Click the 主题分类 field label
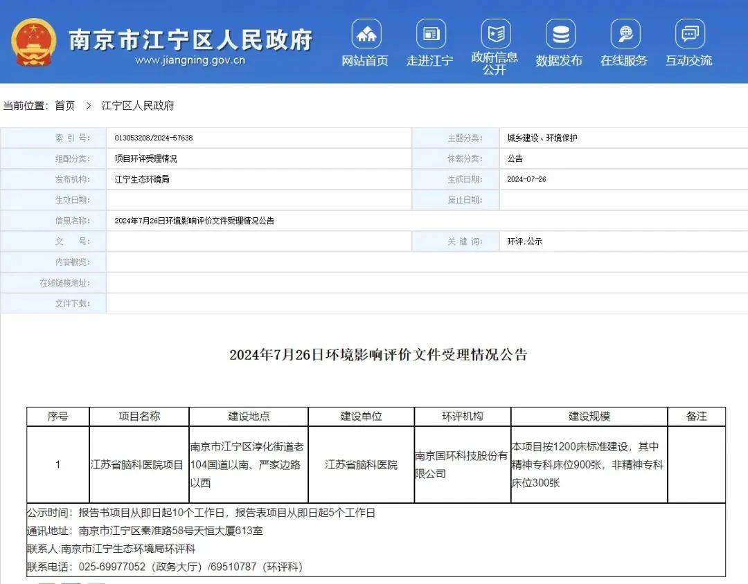Image resolution: width=748 pixels, height=584 pixels. click(x=465, y=138)
